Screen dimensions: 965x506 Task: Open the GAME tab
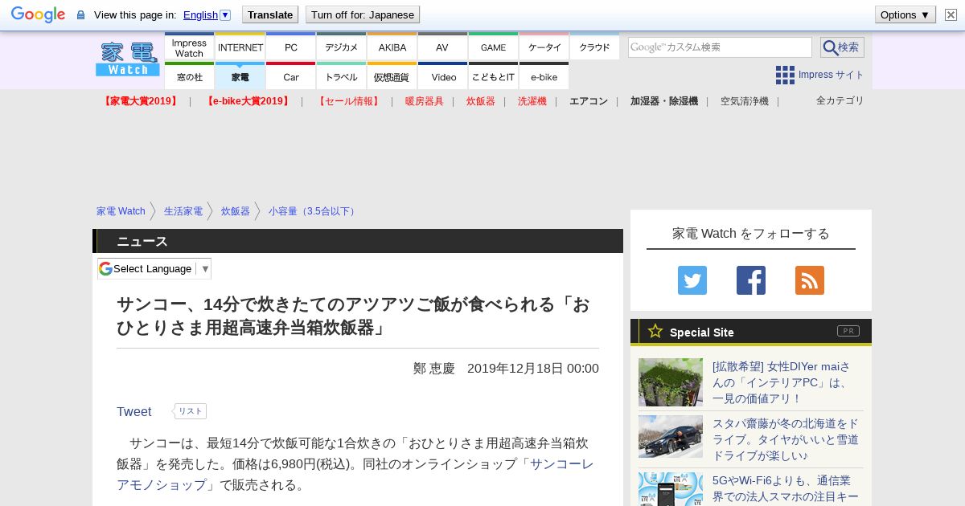tap(494, 47)
